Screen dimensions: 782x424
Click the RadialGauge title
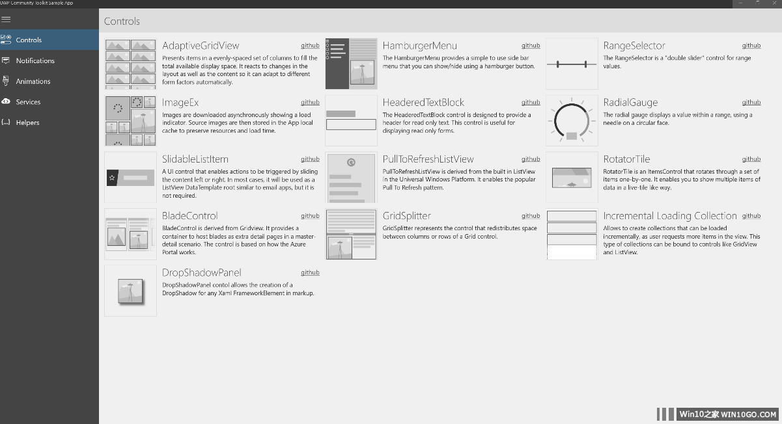coord(630,102)
